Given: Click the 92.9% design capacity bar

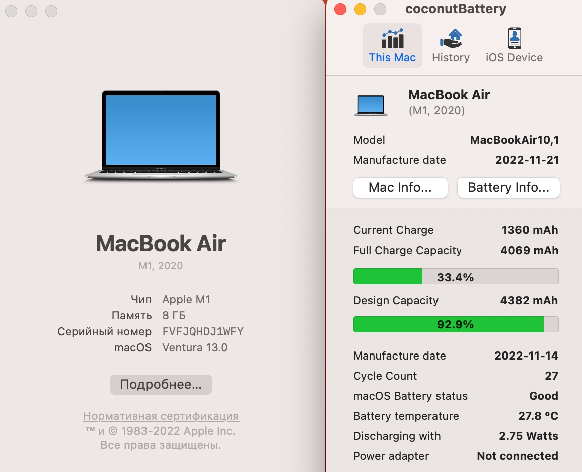Looking at the screenshot, I should click(456, 324).
